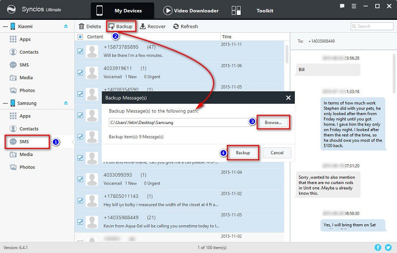Click the message list scrollbar
The image size is (397, 253).
[x=287, y=54]
